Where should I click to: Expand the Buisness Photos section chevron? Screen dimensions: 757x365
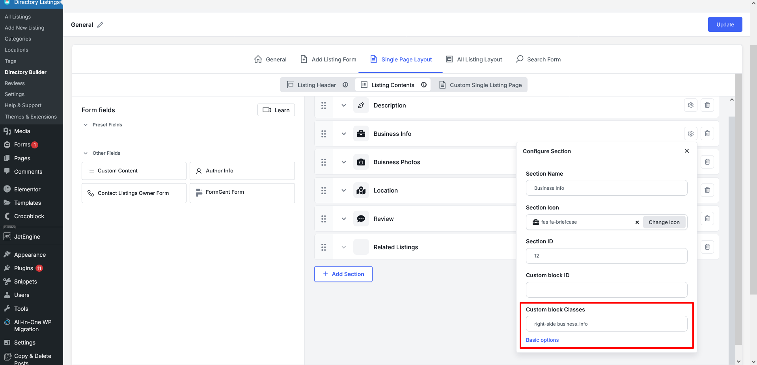pos(344,162)
